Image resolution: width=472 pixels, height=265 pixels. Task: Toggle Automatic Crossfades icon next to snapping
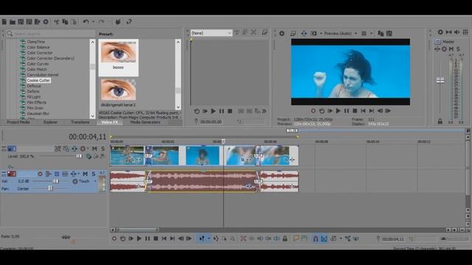point(324,239)
